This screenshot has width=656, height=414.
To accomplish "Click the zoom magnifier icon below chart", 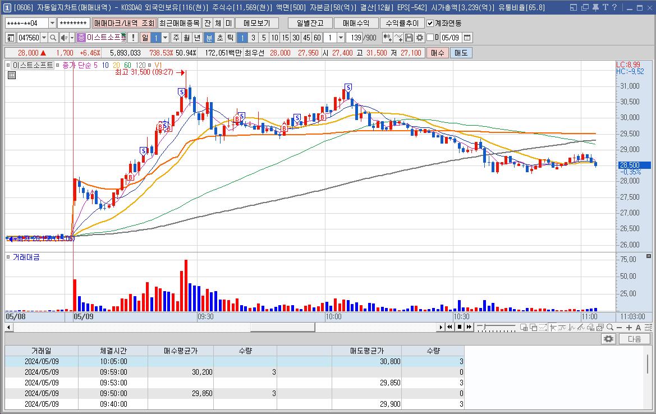I will 610,328.
